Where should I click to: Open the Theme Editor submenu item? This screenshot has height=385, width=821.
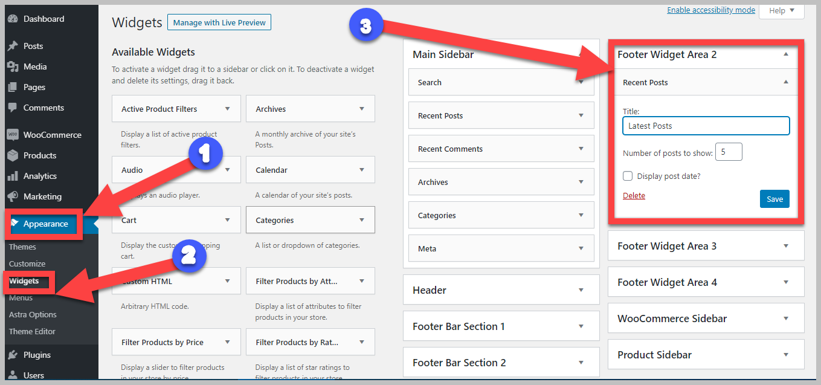click(x=32, y=331)
